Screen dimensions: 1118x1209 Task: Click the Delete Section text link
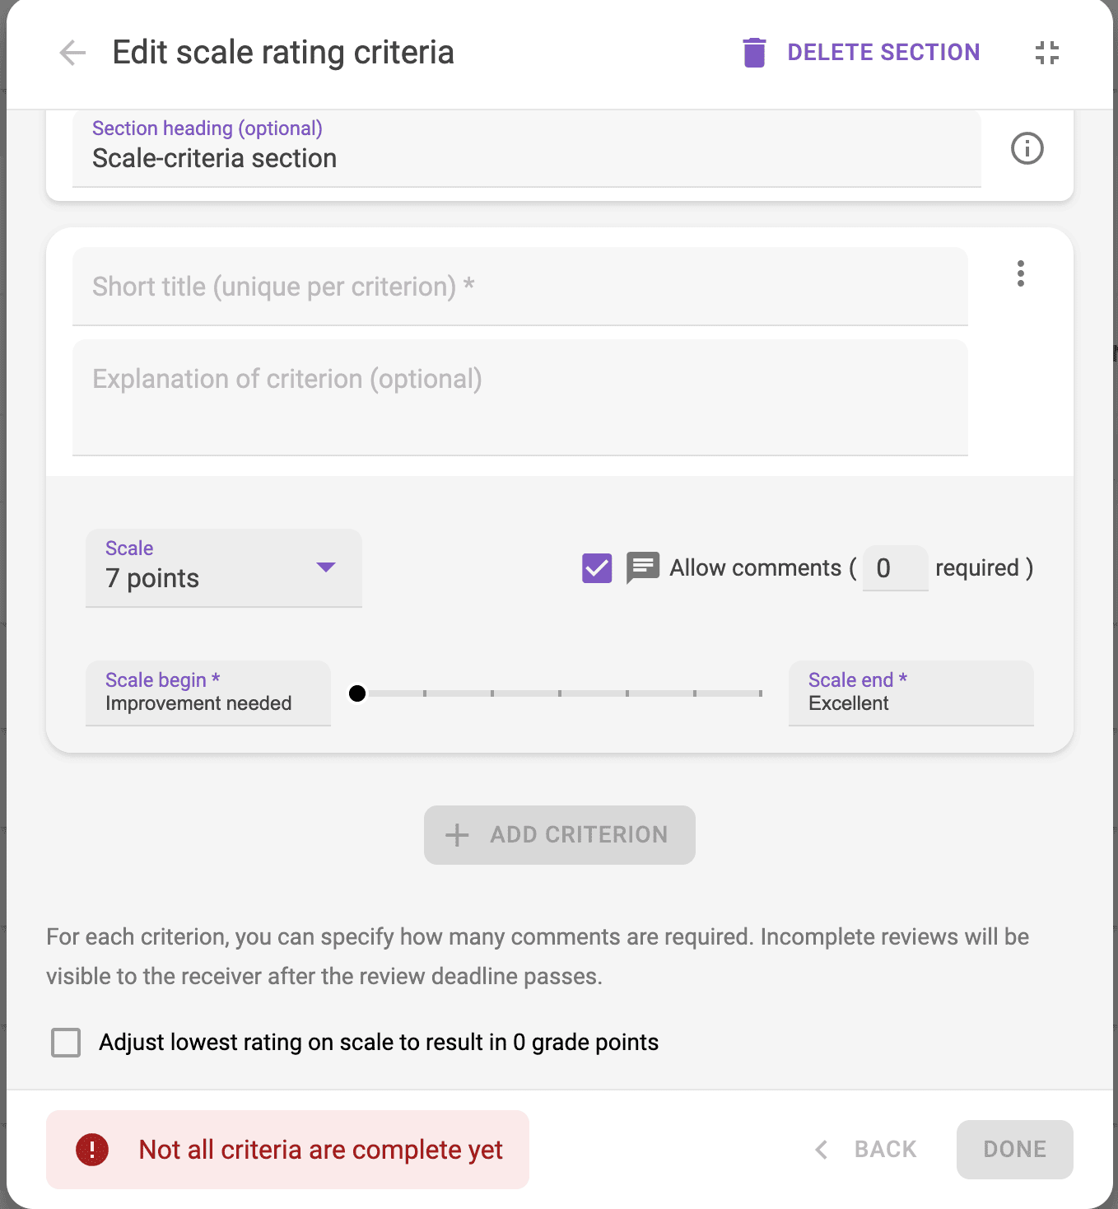point(883,53)
